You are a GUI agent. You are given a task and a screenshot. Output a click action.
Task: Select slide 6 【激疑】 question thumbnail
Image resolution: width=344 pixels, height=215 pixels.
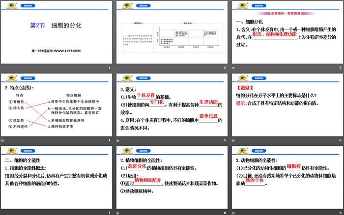(287, 105)
